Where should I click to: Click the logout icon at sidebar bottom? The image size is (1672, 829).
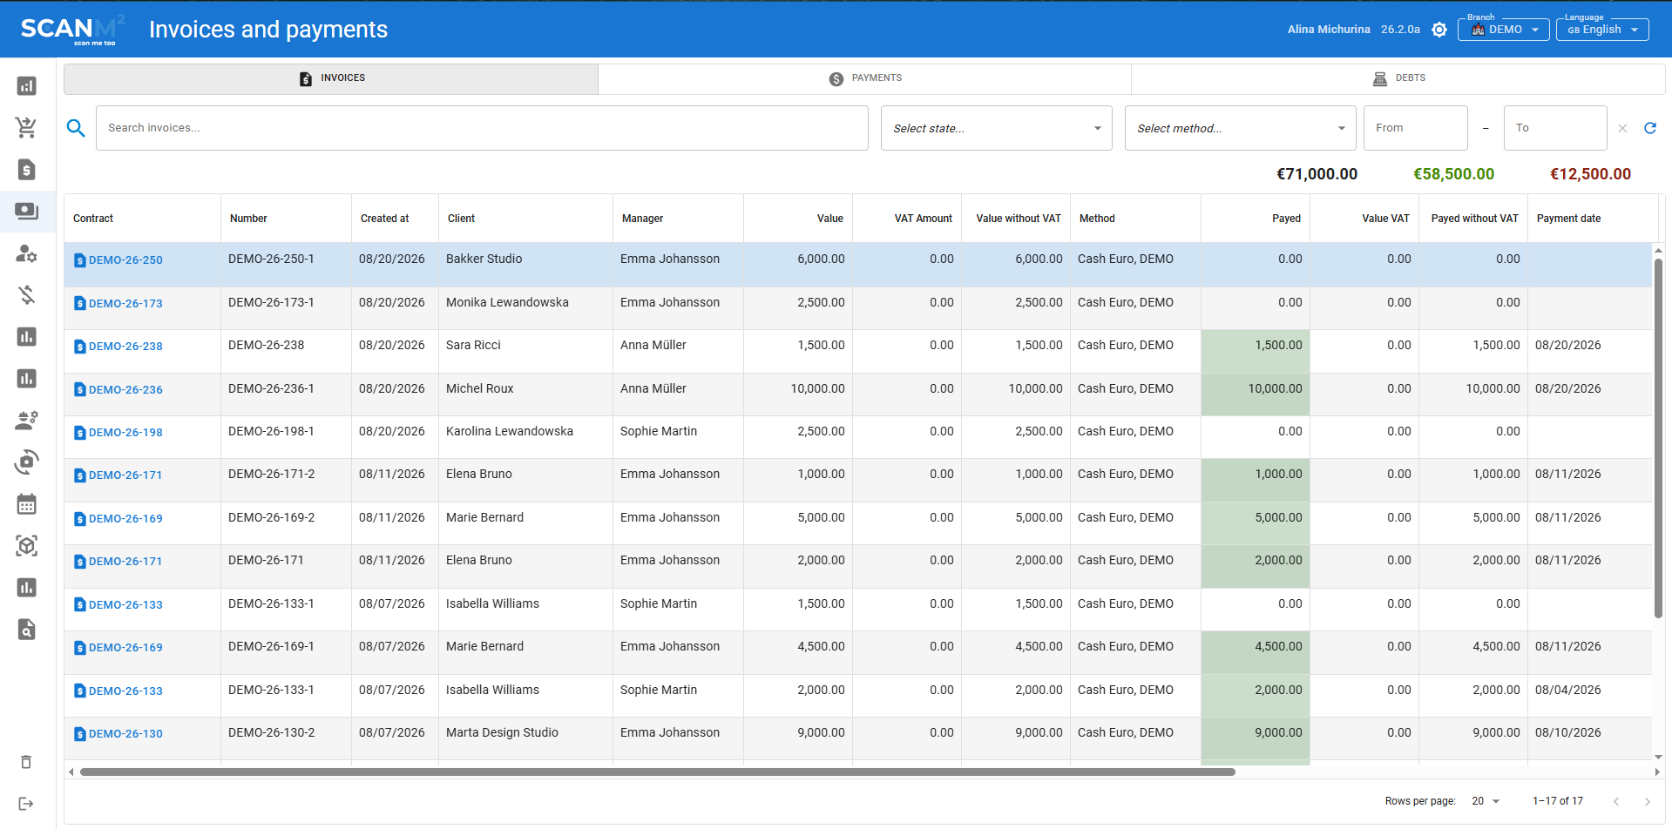tap(26, 803)
